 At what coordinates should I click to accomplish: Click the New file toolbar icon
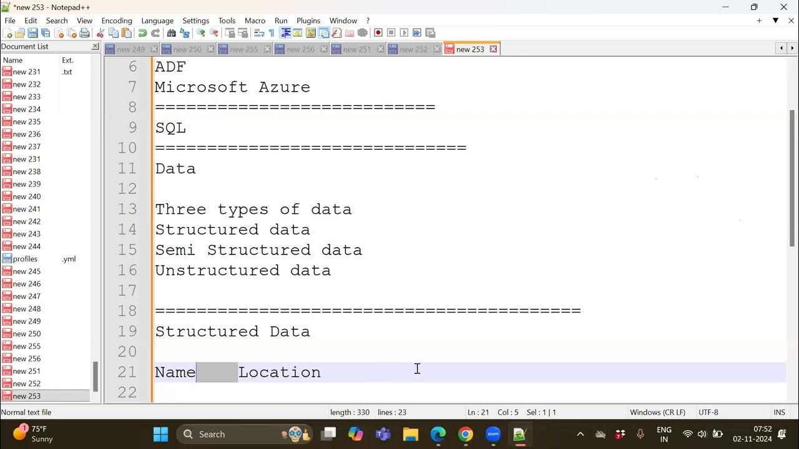click(7, 33)
